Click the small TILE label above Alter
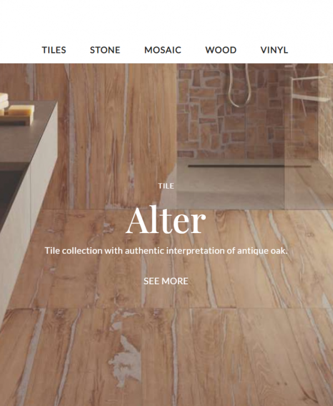Image resolution: width=333 pixels, height=406 pixels. coord(166,186)
